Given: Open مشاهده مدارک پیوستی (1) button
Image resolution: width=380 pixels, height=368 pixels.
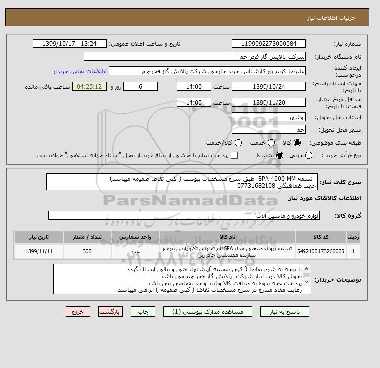Looking at the screenshot, I should point(208,312).
